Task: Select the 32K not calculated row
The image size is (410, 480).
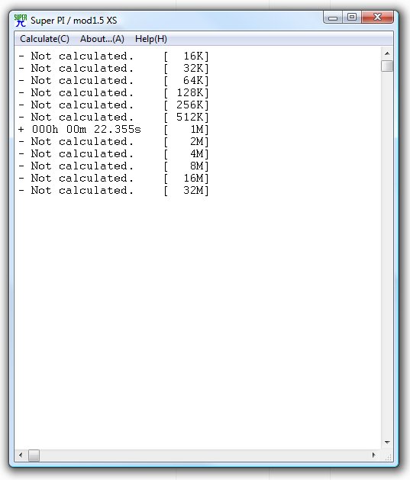Action: point(114,68)
